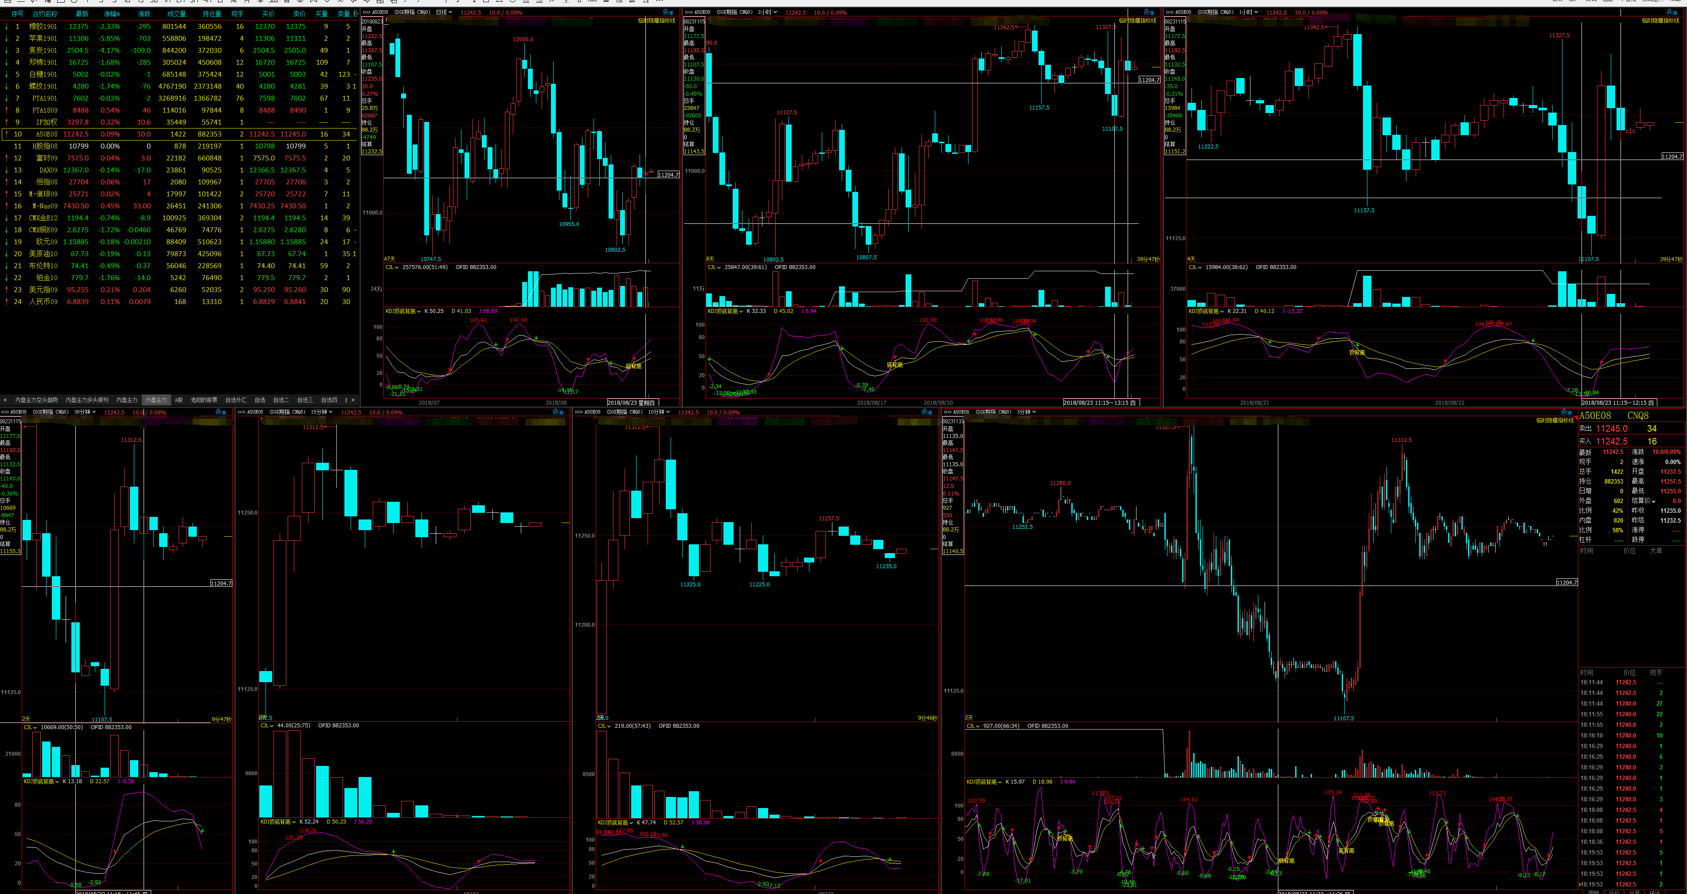This screenshot has height=894, width=1687.
Task: Toggle 临时隐藏指标线 in daily chart
Action: [x=656, y=20]
